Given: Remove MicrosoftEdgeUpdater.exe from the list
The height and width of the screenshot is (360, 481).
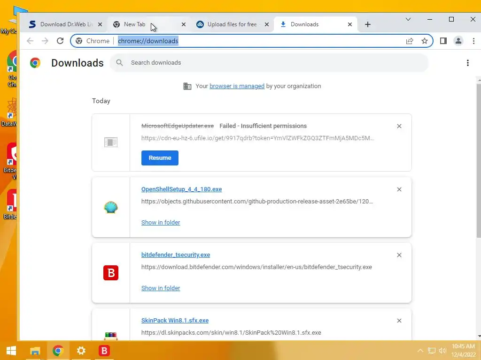Looking at the screenshot, I should [x=399, y=126].
